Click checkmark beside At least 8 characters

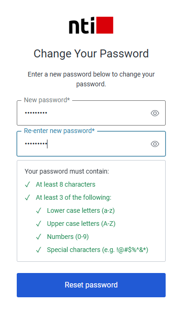[27, 184]
